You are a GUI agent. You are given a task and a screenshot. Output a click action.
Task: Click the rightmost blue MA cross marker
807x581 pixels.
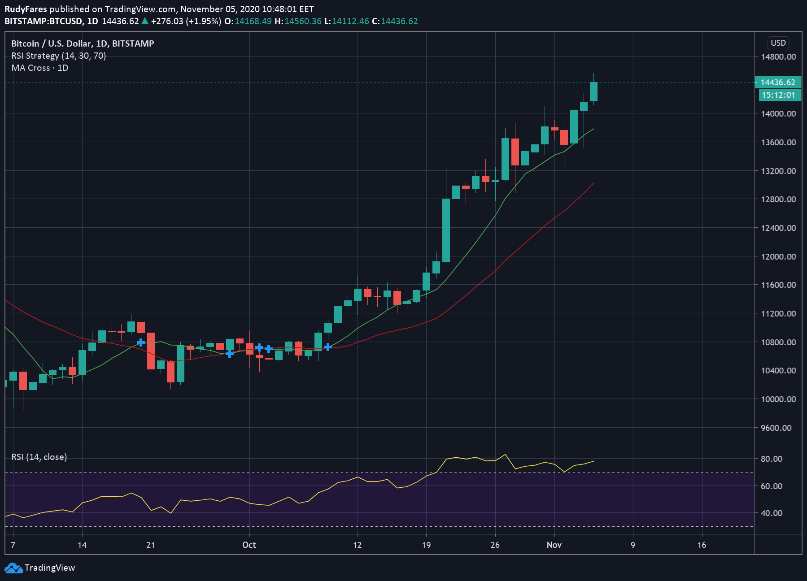click(328, 347)
